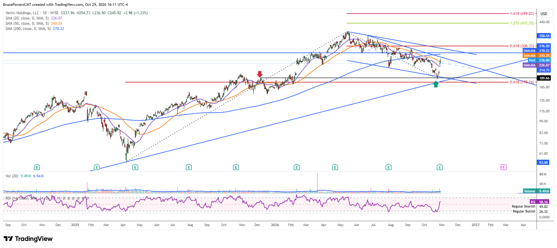
Task: Select the 2026 label on the time axis
Action: 275,225
